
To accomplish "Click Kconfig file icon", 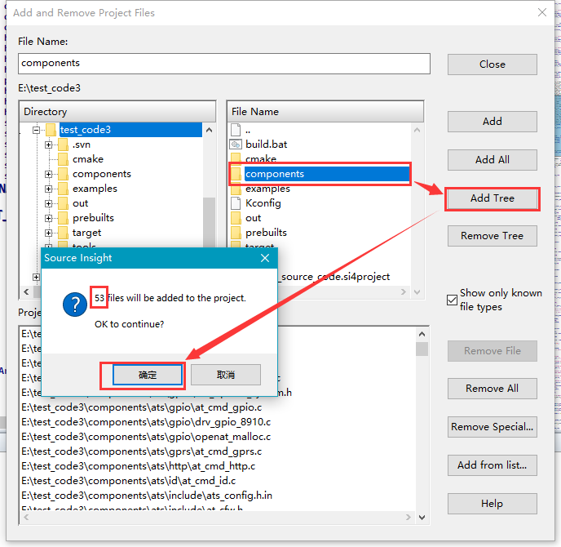I will (x=236, y=203).
